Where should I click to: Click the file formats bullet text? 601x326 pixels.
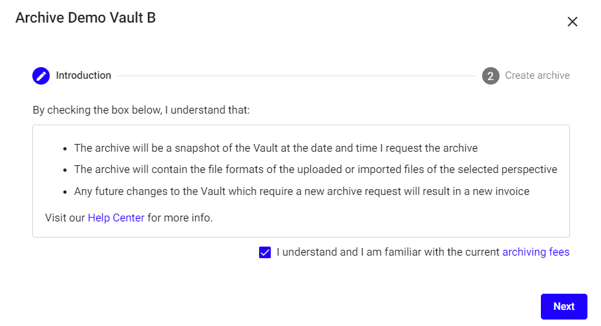pyautogui.click(x=315, y=170)
